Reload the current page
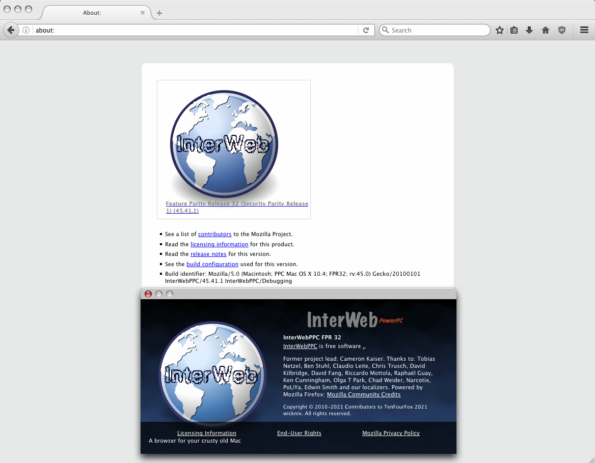Screen dimensions: 595x463 point(366,30)
